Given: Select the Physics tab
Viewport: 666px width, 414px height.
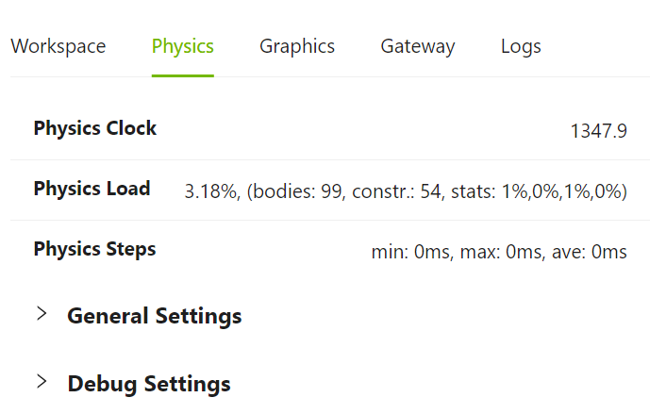Looking at the screenshot, I should [x=182, y=46].
